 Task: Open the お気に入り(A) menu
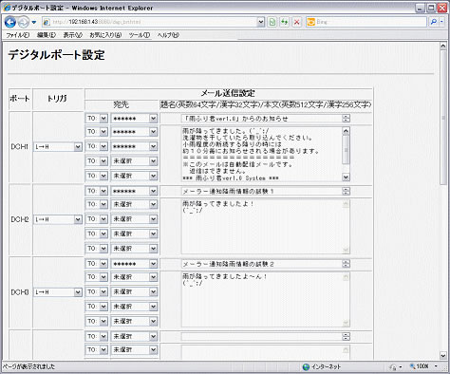(105, 35)
